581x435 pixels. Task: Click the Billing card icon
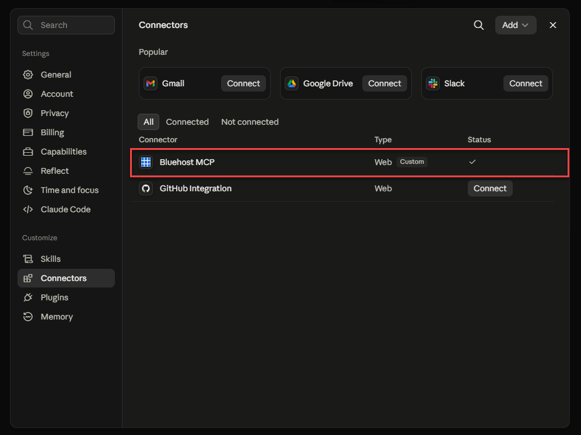point(28,132)
